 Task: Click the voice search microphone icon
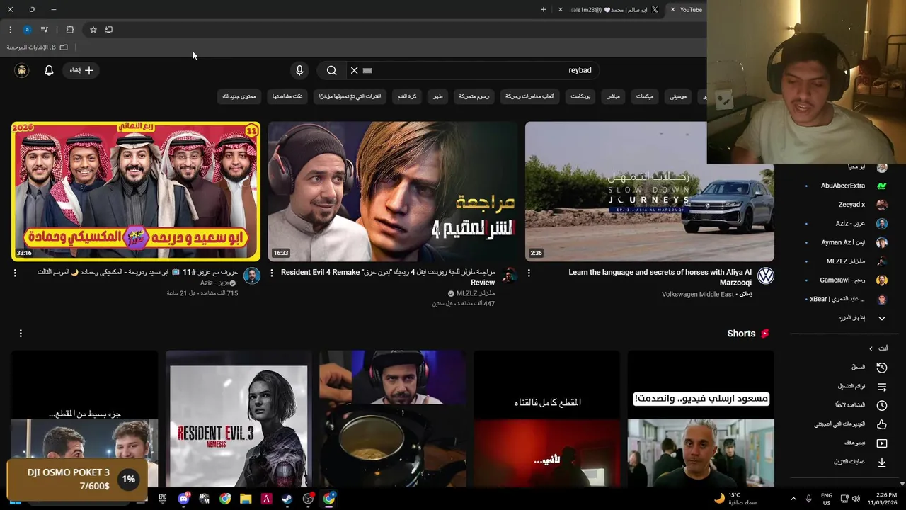299,70
